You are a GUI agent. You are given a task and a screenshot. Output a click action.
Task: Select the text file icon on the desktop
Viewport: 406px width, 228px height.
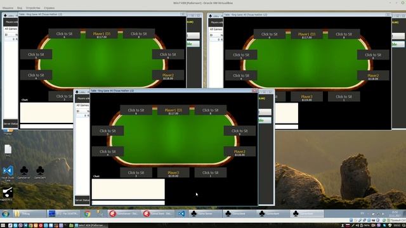coord(8,151)
